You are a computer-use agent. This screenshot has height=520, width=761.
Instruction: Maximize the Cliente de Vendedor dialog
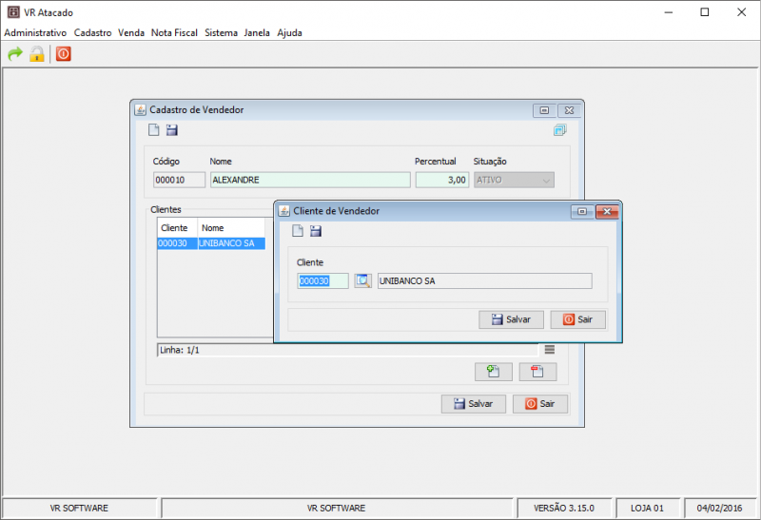(x=582, y=211)
